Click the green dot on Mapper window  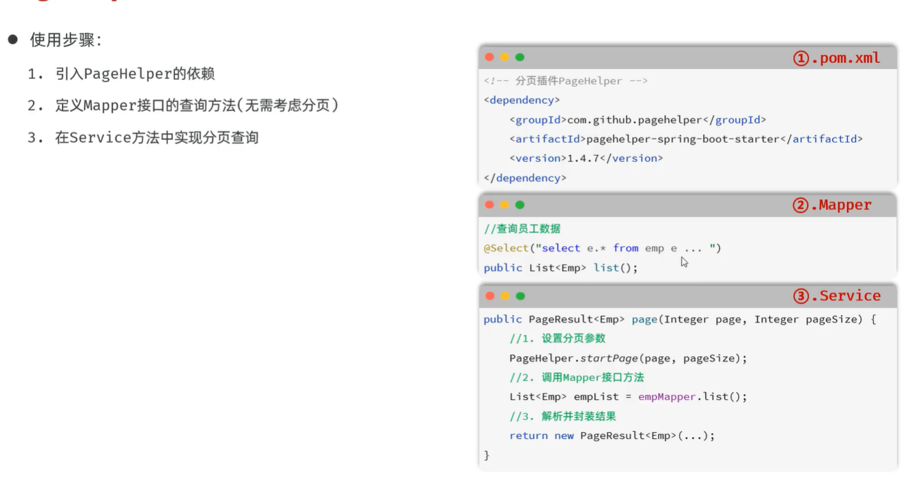pyautogui.click(x=520, y=205)
